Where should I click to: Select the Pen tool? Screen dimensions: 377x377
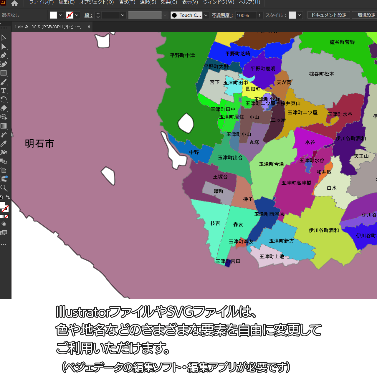click(x=4, y=55)
